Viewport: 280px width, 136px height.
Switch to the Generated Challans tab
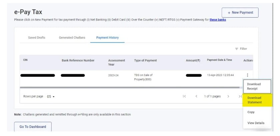point(72,38)
